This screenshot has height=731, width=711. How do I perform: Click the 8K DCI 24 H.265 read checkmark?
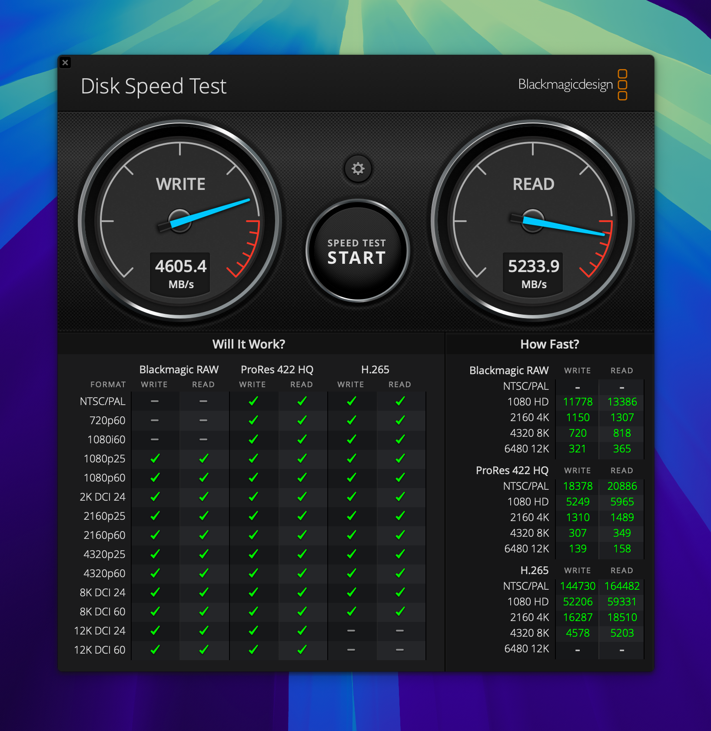click(399, 592)
